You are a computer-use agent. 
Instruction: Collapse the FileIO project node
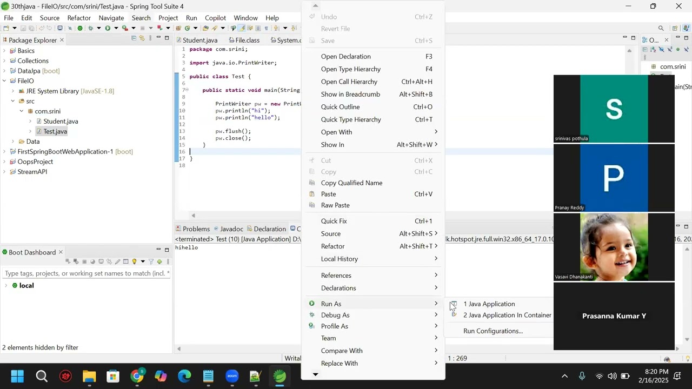point(4,81)
